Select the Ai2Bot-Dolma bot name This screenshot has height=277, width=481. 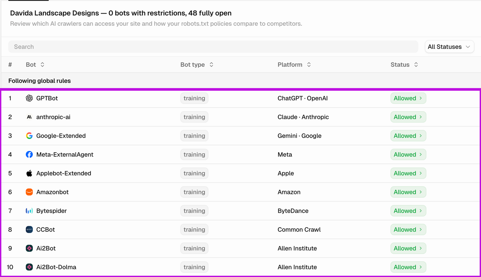coord(56,267)
